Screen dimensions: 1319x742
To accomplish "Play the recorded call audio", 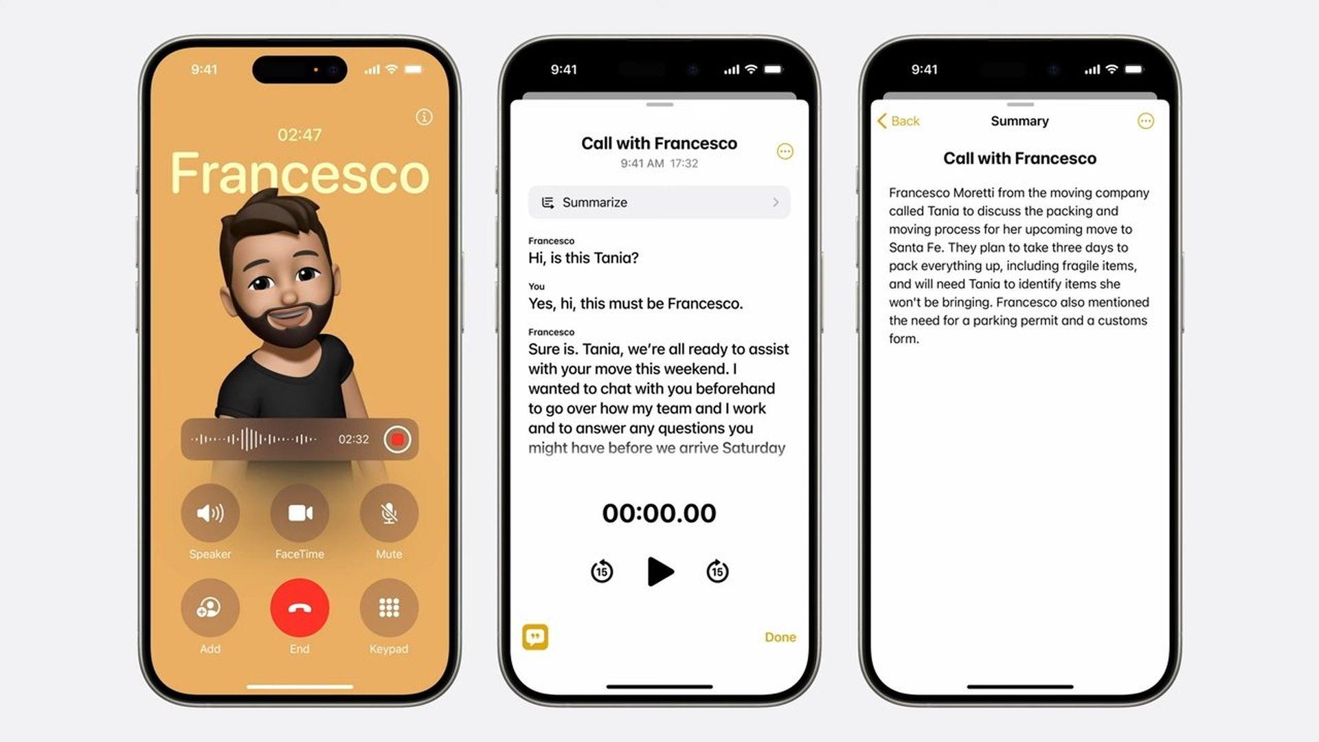I will pyautogui.click(x=659, y=572).
